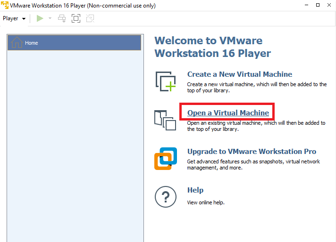Screen dimensions: 336x242
Task: Expand the power options arrow beside play
Action: (50, 18)
